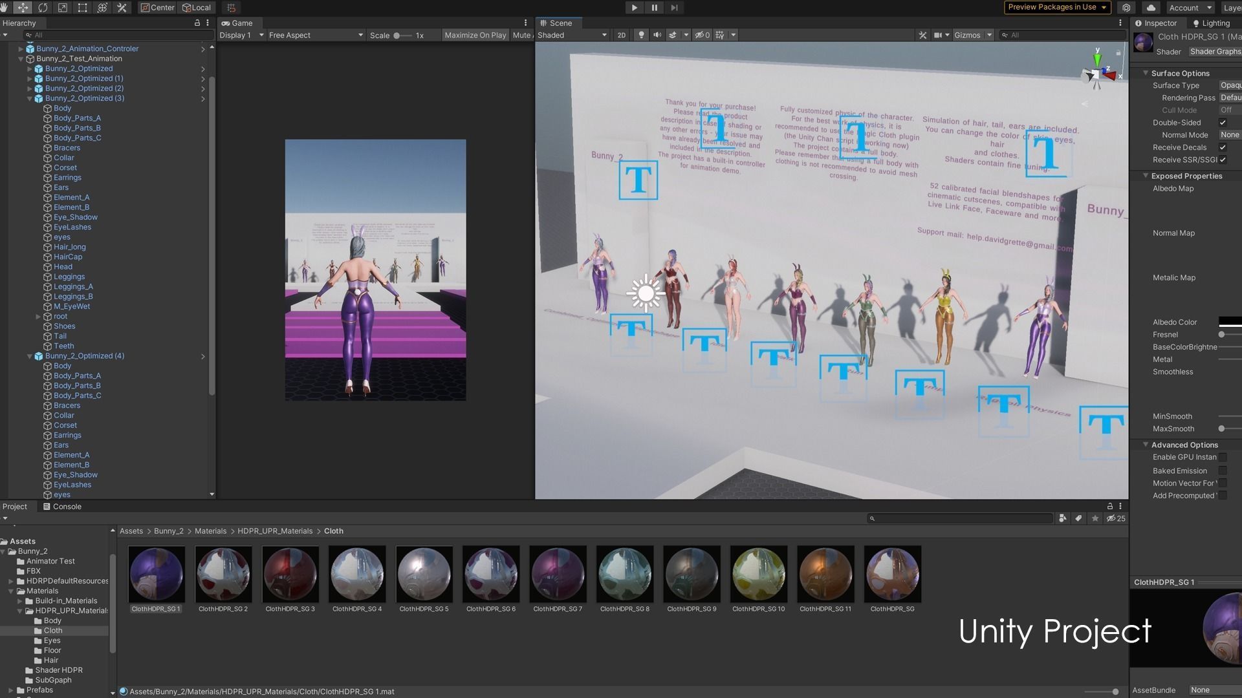Click Maximize On Play button

click(x=475, y=36)
